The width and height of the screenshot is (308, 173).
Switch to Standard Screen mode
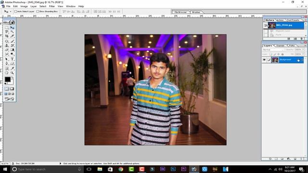point(6,94)
